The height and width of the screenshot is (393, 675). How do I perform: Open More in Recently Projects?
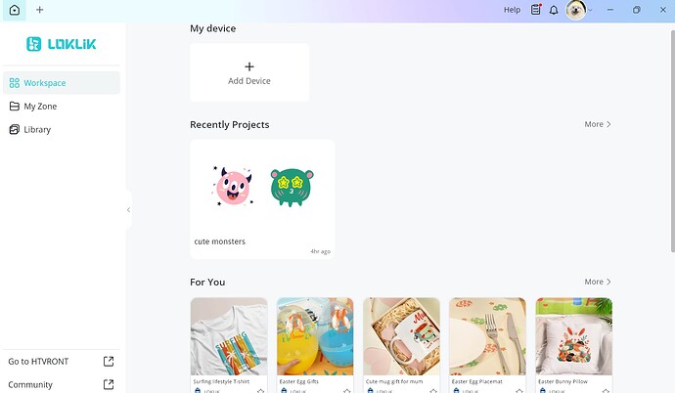(598, 124)
